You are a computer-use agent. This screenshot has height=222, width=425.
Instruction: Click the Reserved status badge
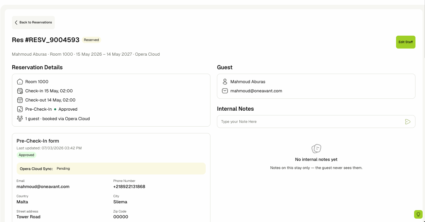click(x=91, y=40)
